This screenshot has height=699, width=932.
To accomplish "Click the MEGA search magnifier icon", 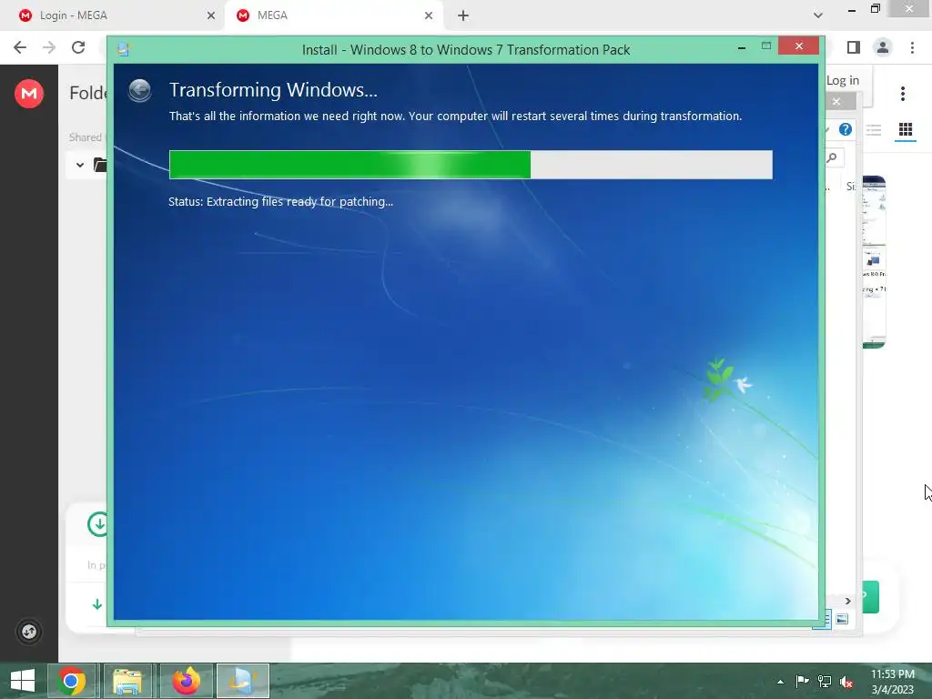I will (832, 157).
